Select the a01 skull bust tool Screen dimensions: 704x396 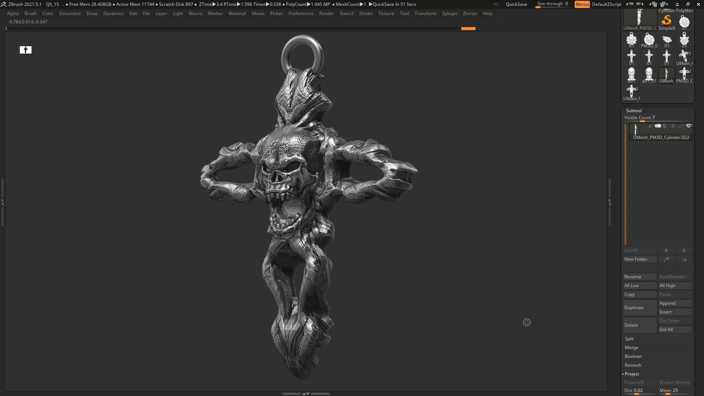pos(631,75)
